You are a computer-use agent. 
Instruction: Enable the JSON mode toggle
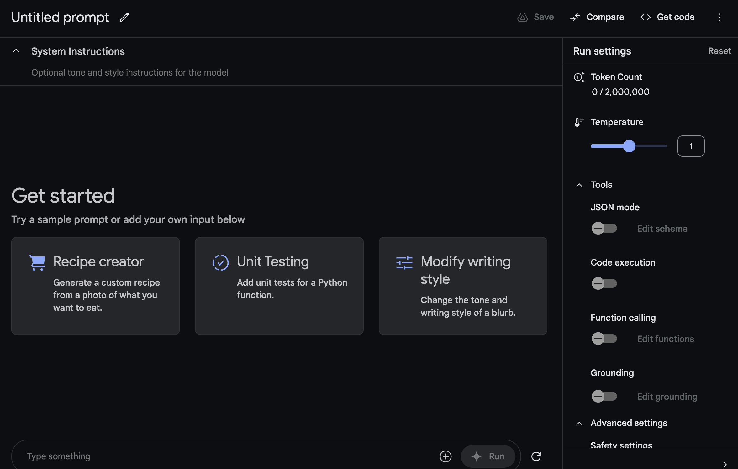(604, 228)
